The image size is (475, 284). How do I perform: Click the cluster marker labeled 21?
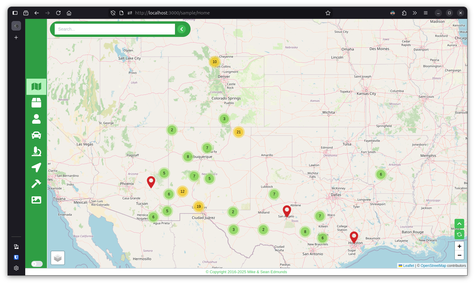238,132
